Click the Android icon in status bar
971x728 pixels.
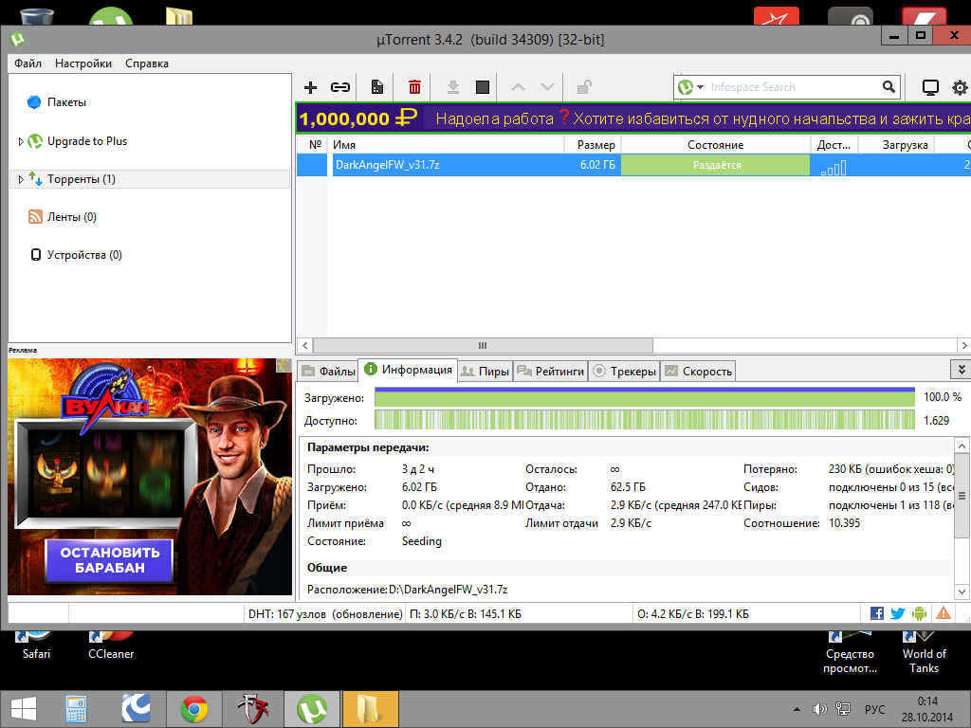click(x=920, y=613)
